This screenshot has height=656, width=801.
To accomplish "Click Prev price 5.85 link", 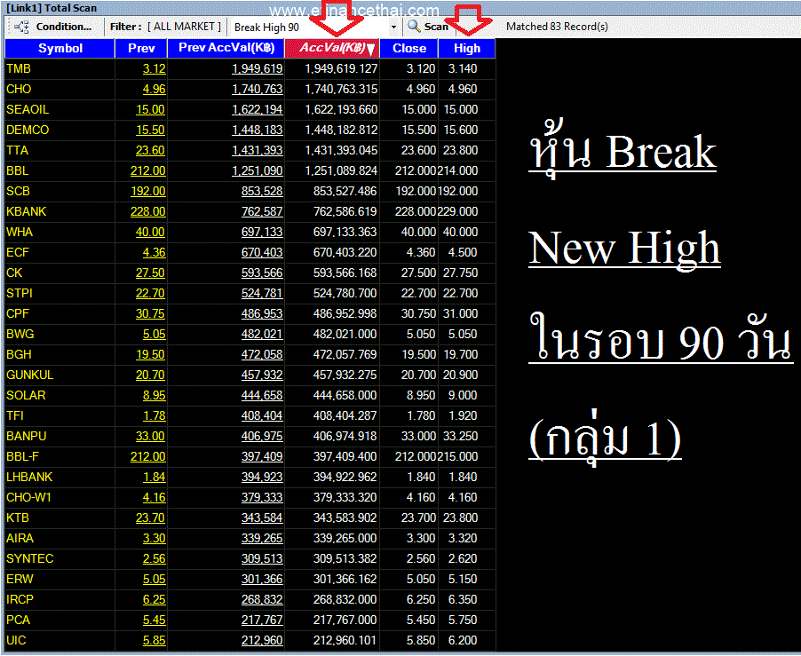I will tap(155, 640).
